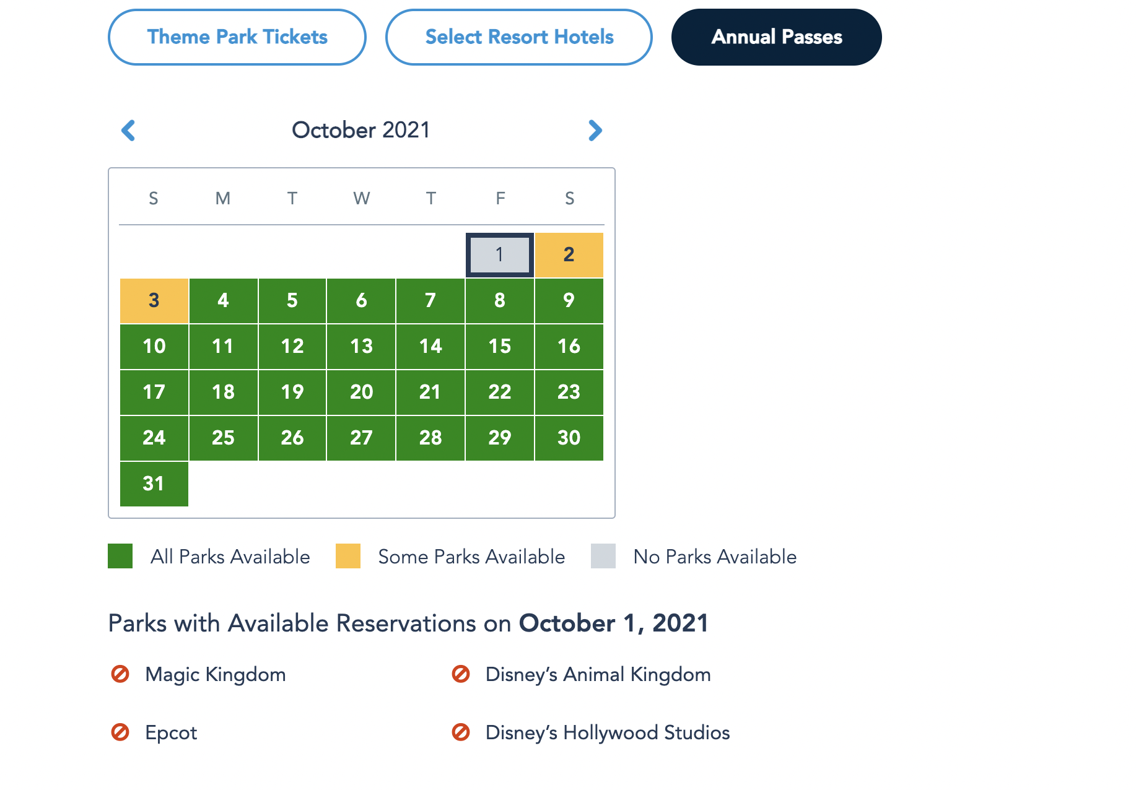Choose October 20 on the calendar
The width and height of the screenshot is (1136, 790).
click(362, 392)
